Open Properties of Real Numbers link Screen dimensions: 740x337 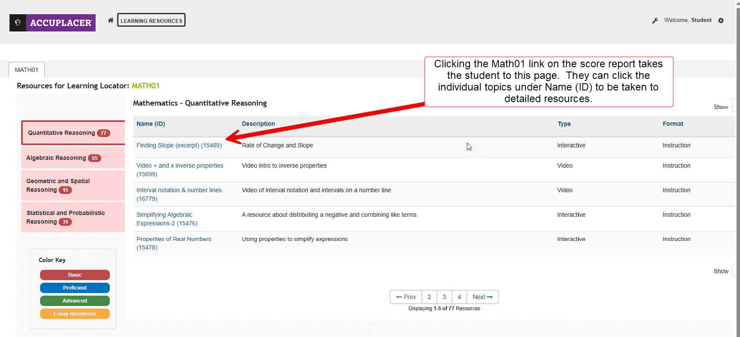click(x=174, y=239)
